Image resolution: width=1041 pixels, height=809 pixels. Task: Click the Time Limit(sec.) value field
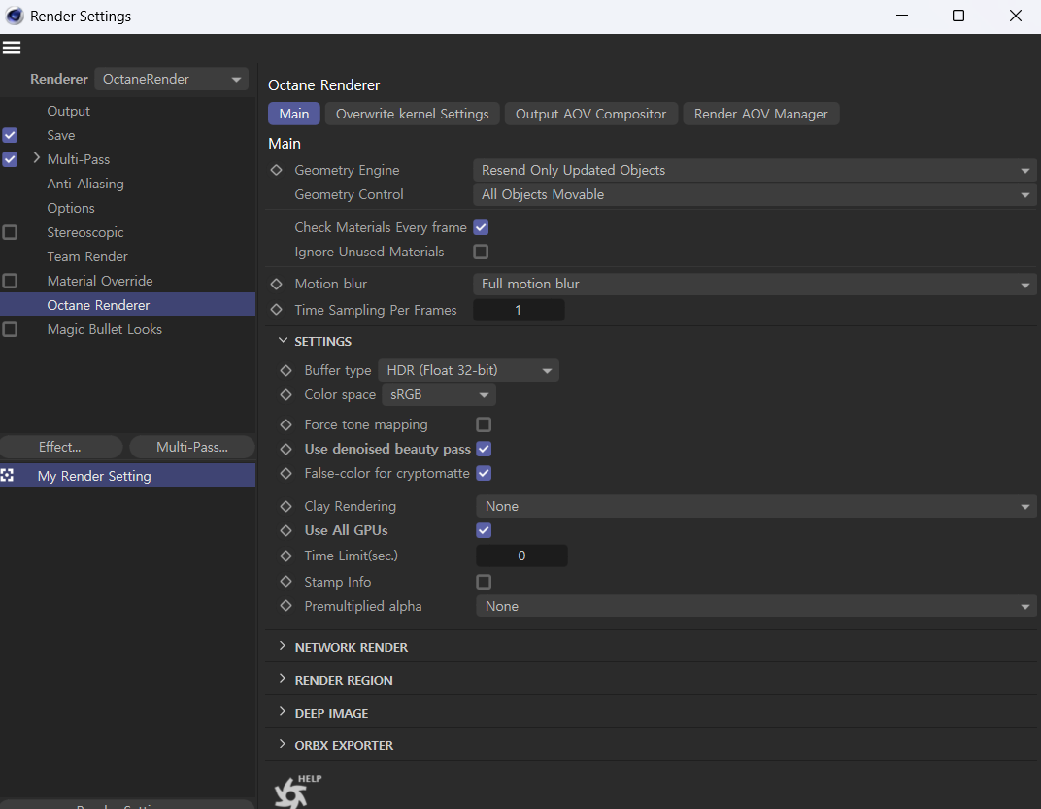click(521, 556)
